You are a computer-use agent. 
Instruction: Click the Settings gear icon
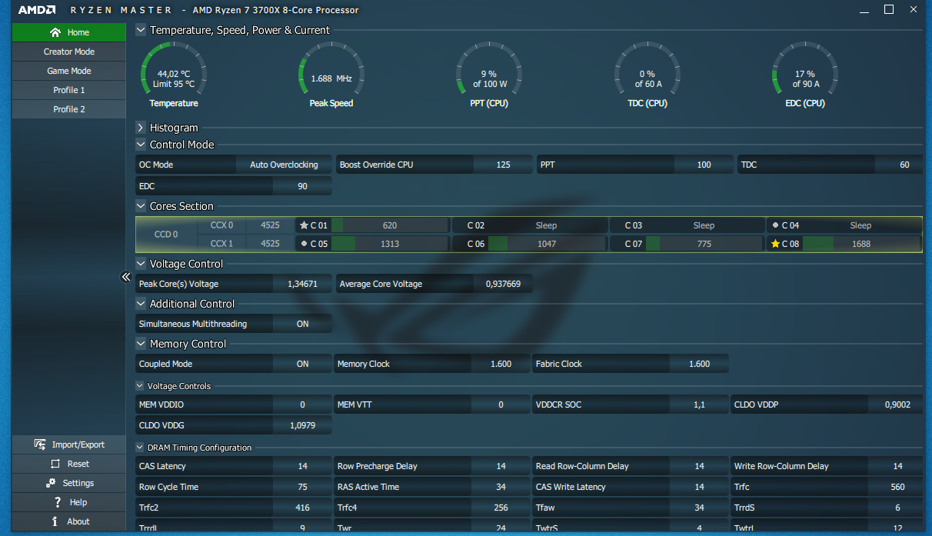tap(51, 483)
